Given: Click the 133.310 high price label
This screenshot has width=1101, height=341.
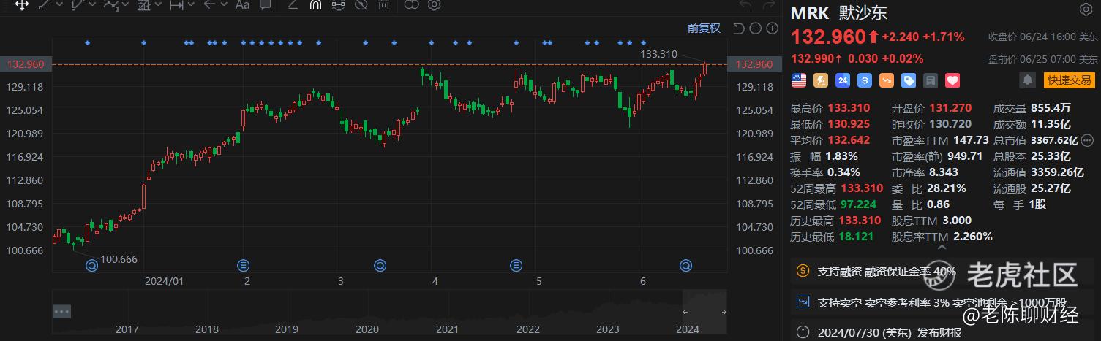Looking at the screenshot, I should tap(658, 54).
